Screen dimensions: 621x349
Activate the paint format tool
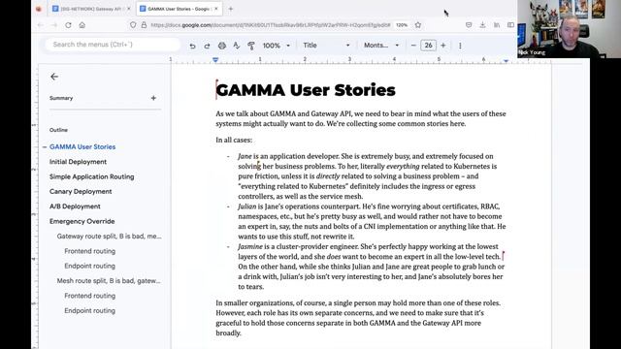pos(251,46)
